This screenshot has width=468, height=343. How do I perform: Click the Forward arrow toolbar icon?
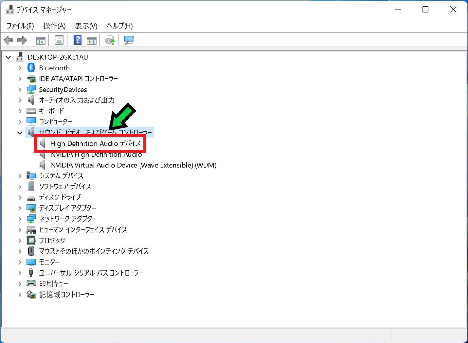tap(22, 40)
